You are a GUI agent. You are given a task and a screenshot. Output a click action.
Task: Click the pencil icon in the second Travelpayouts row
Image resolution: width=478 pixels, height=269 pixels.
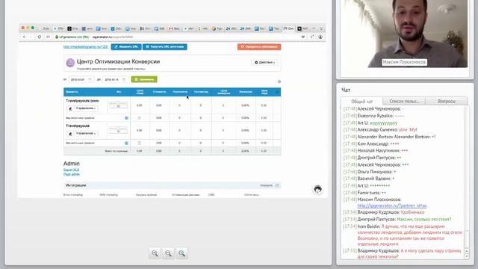pyautogui.click(x=70, y=134)
